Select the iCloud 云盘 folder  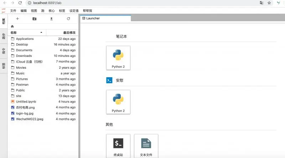point(43,62)
